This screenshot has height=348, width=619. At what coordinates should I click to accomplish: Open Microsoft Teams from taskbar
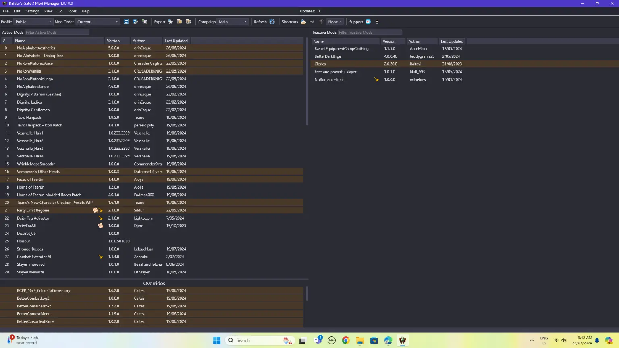tap(318, 340)
